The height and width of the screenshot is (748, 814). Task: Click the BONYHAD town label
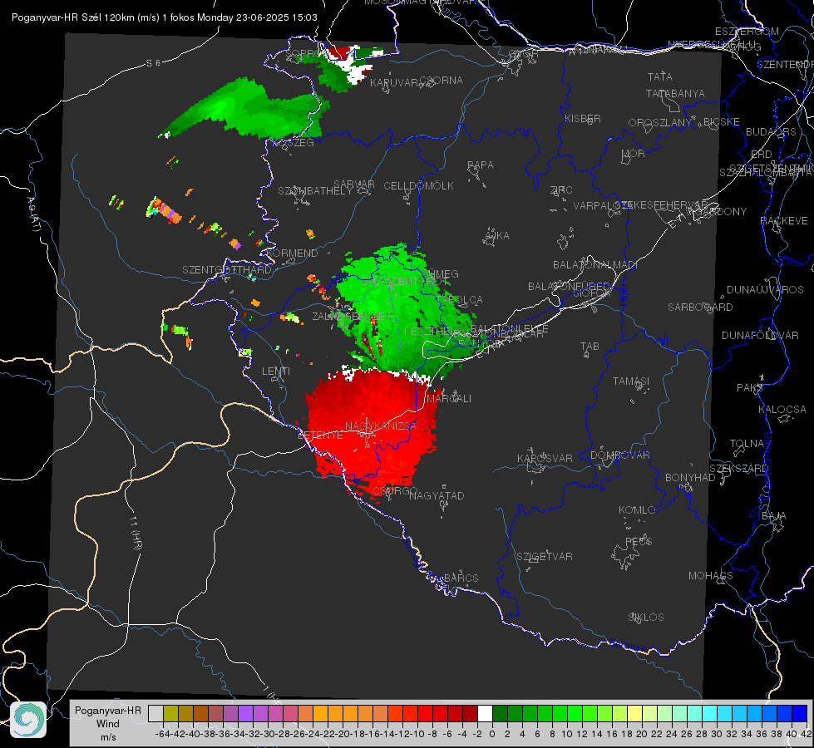click(690, 478)
